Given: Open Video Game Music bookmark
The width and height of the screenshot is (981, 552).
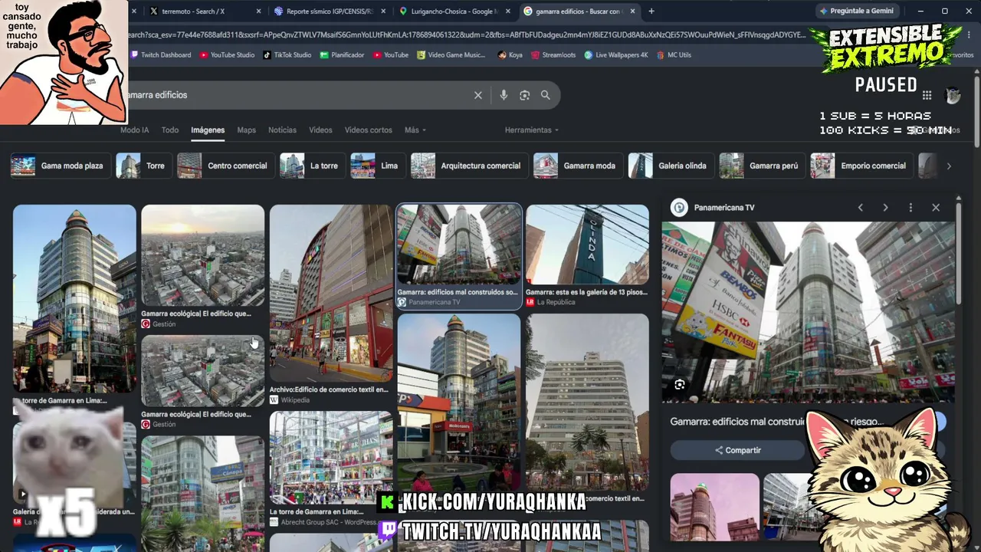Looking at the screenshot, I should [x=451, y=55].
